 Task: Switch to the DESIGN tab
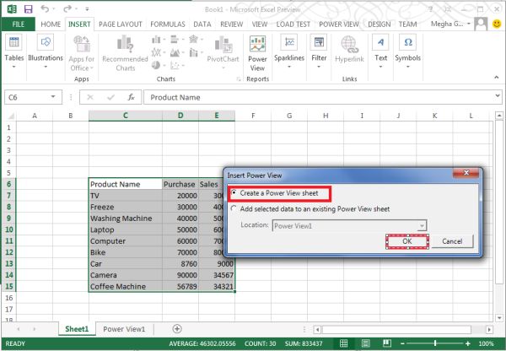379,24
